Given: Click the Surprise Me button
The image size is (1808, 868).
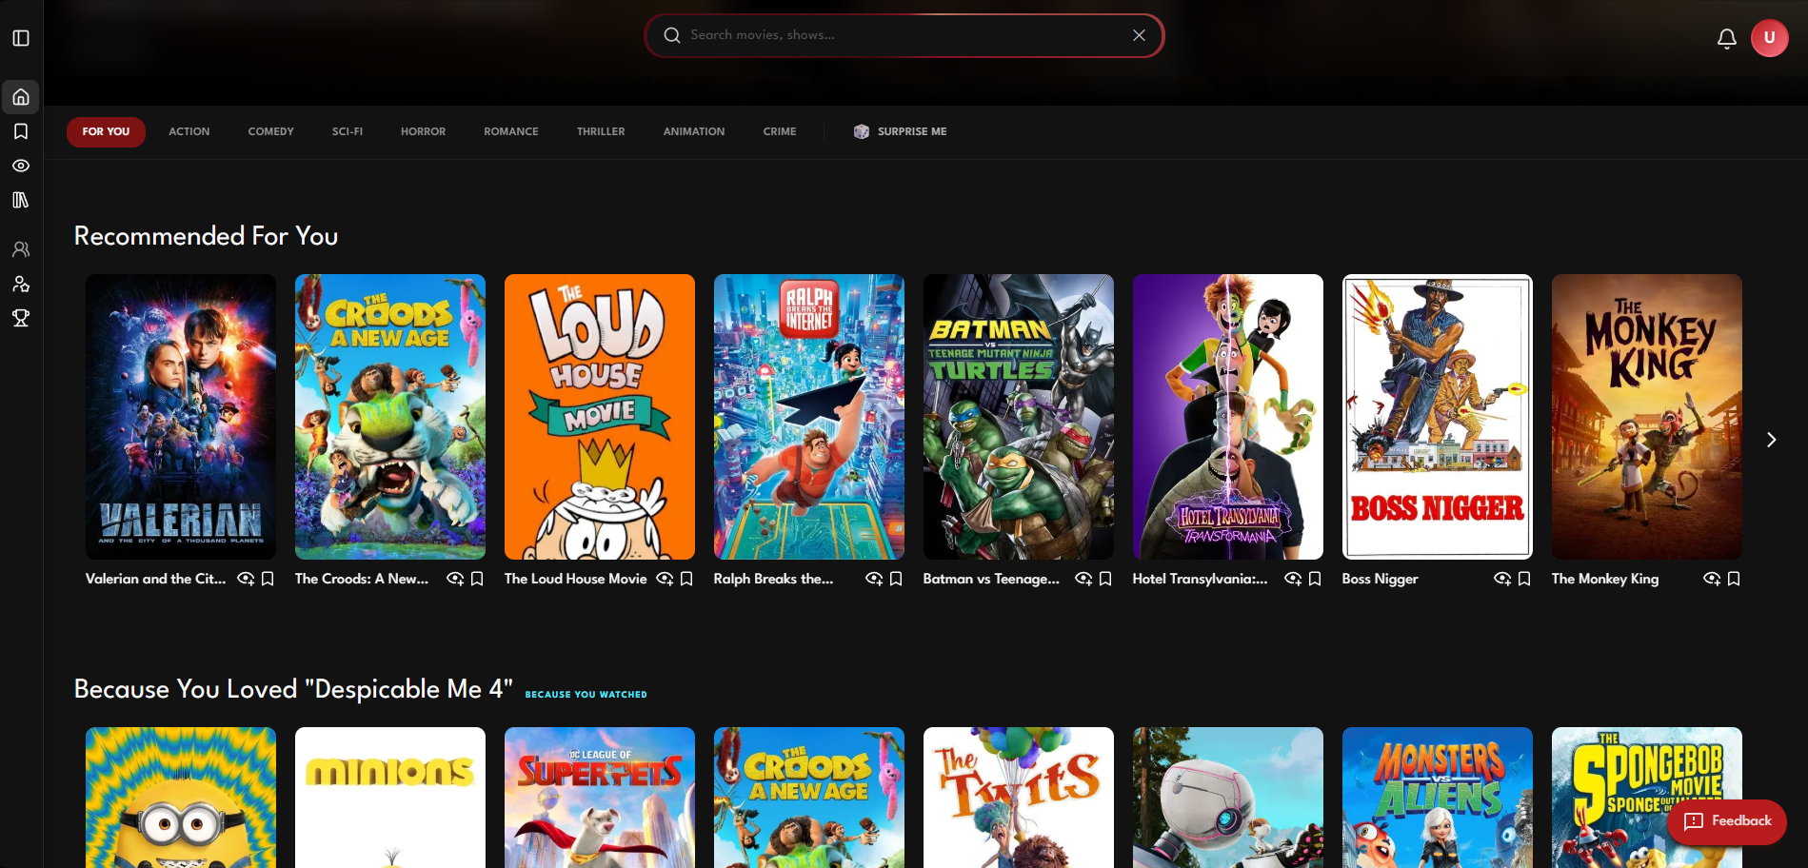Looking at the screenshot, I should (x=901, y=132).
